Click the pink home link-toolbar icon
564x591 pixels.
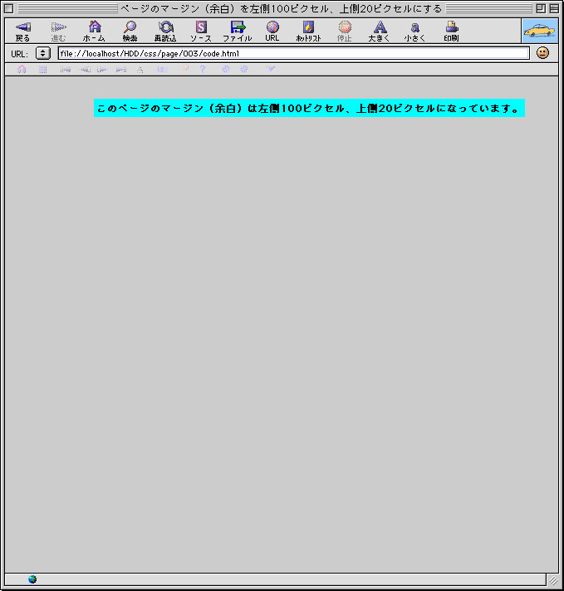(x=22, y=70)
